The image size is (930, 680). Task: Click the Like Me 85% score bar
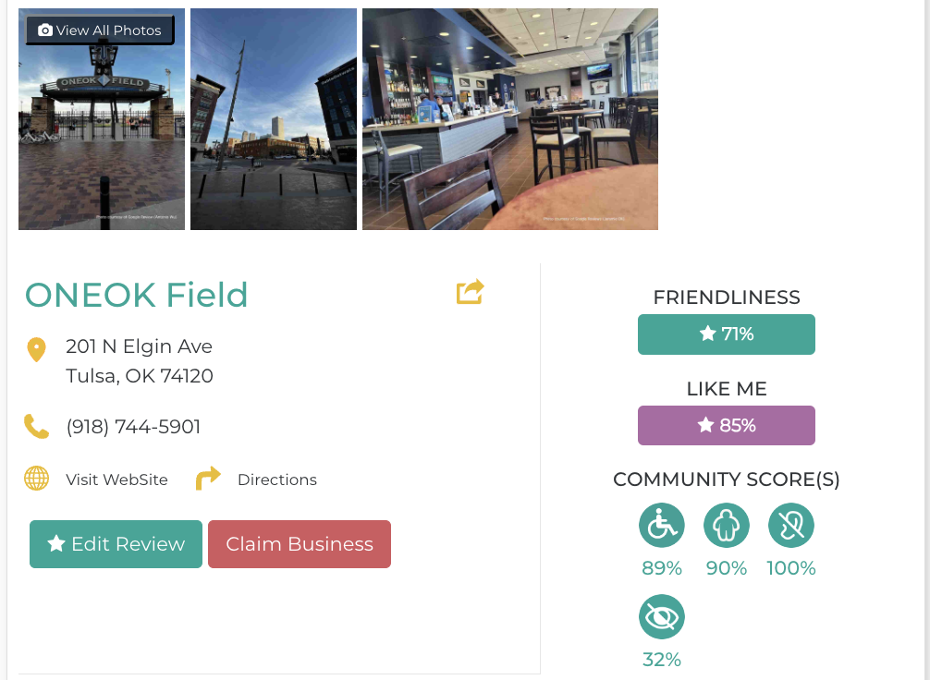point(727,425)
